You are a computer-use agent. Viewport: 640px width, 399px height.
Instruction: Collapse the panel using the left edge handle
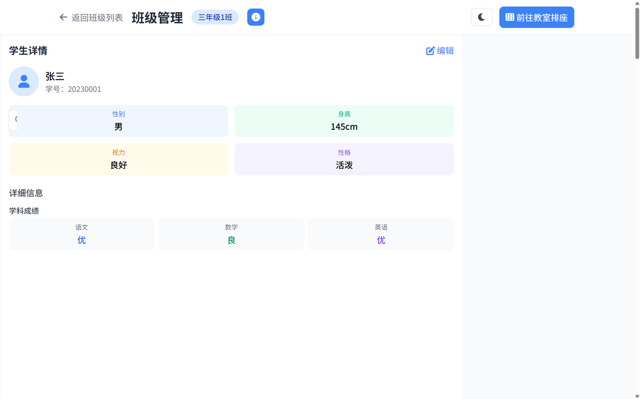(12, 120)
